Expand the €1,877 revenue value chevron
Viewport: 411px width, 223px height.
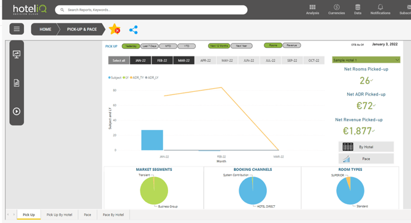pos(373,130)
